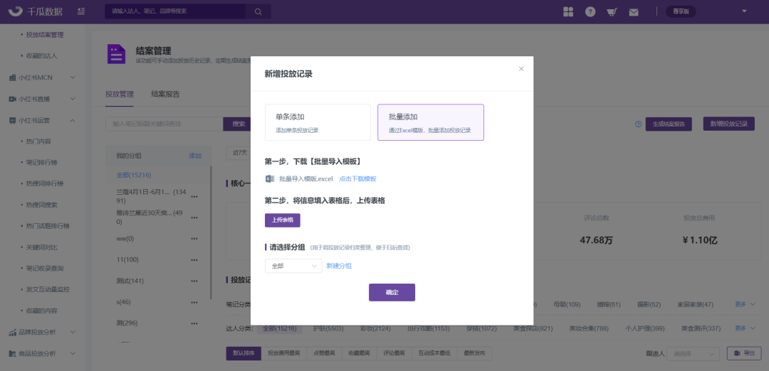Viewport: 769px width, 371px height.
Task: Click the 尊享版 badge
Action: pyautogui.click(x=680, y=12)
